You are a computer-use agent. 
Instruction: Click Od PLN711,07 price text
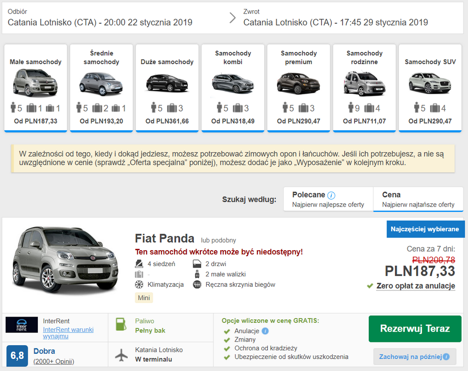[x=365, y=121]
